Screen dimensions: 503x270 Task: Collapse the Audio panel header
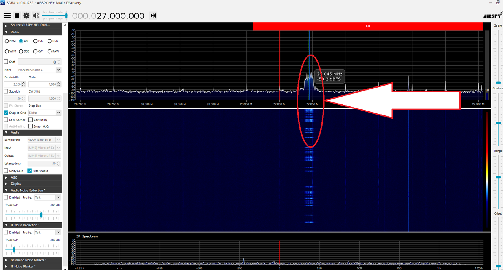(x=33, y=132)
